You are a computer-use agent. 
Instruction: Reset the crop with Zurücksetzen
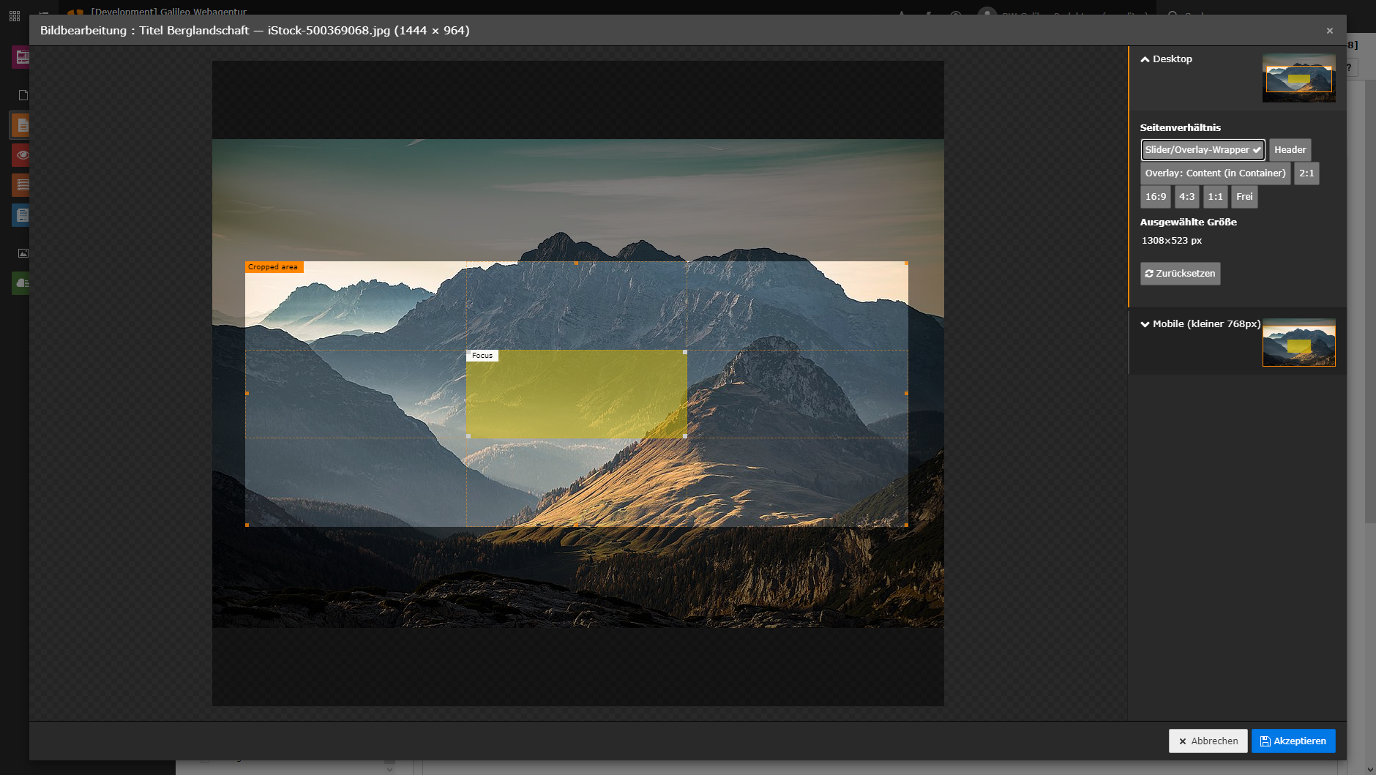pyautogui.click(x=1179, y=273)
